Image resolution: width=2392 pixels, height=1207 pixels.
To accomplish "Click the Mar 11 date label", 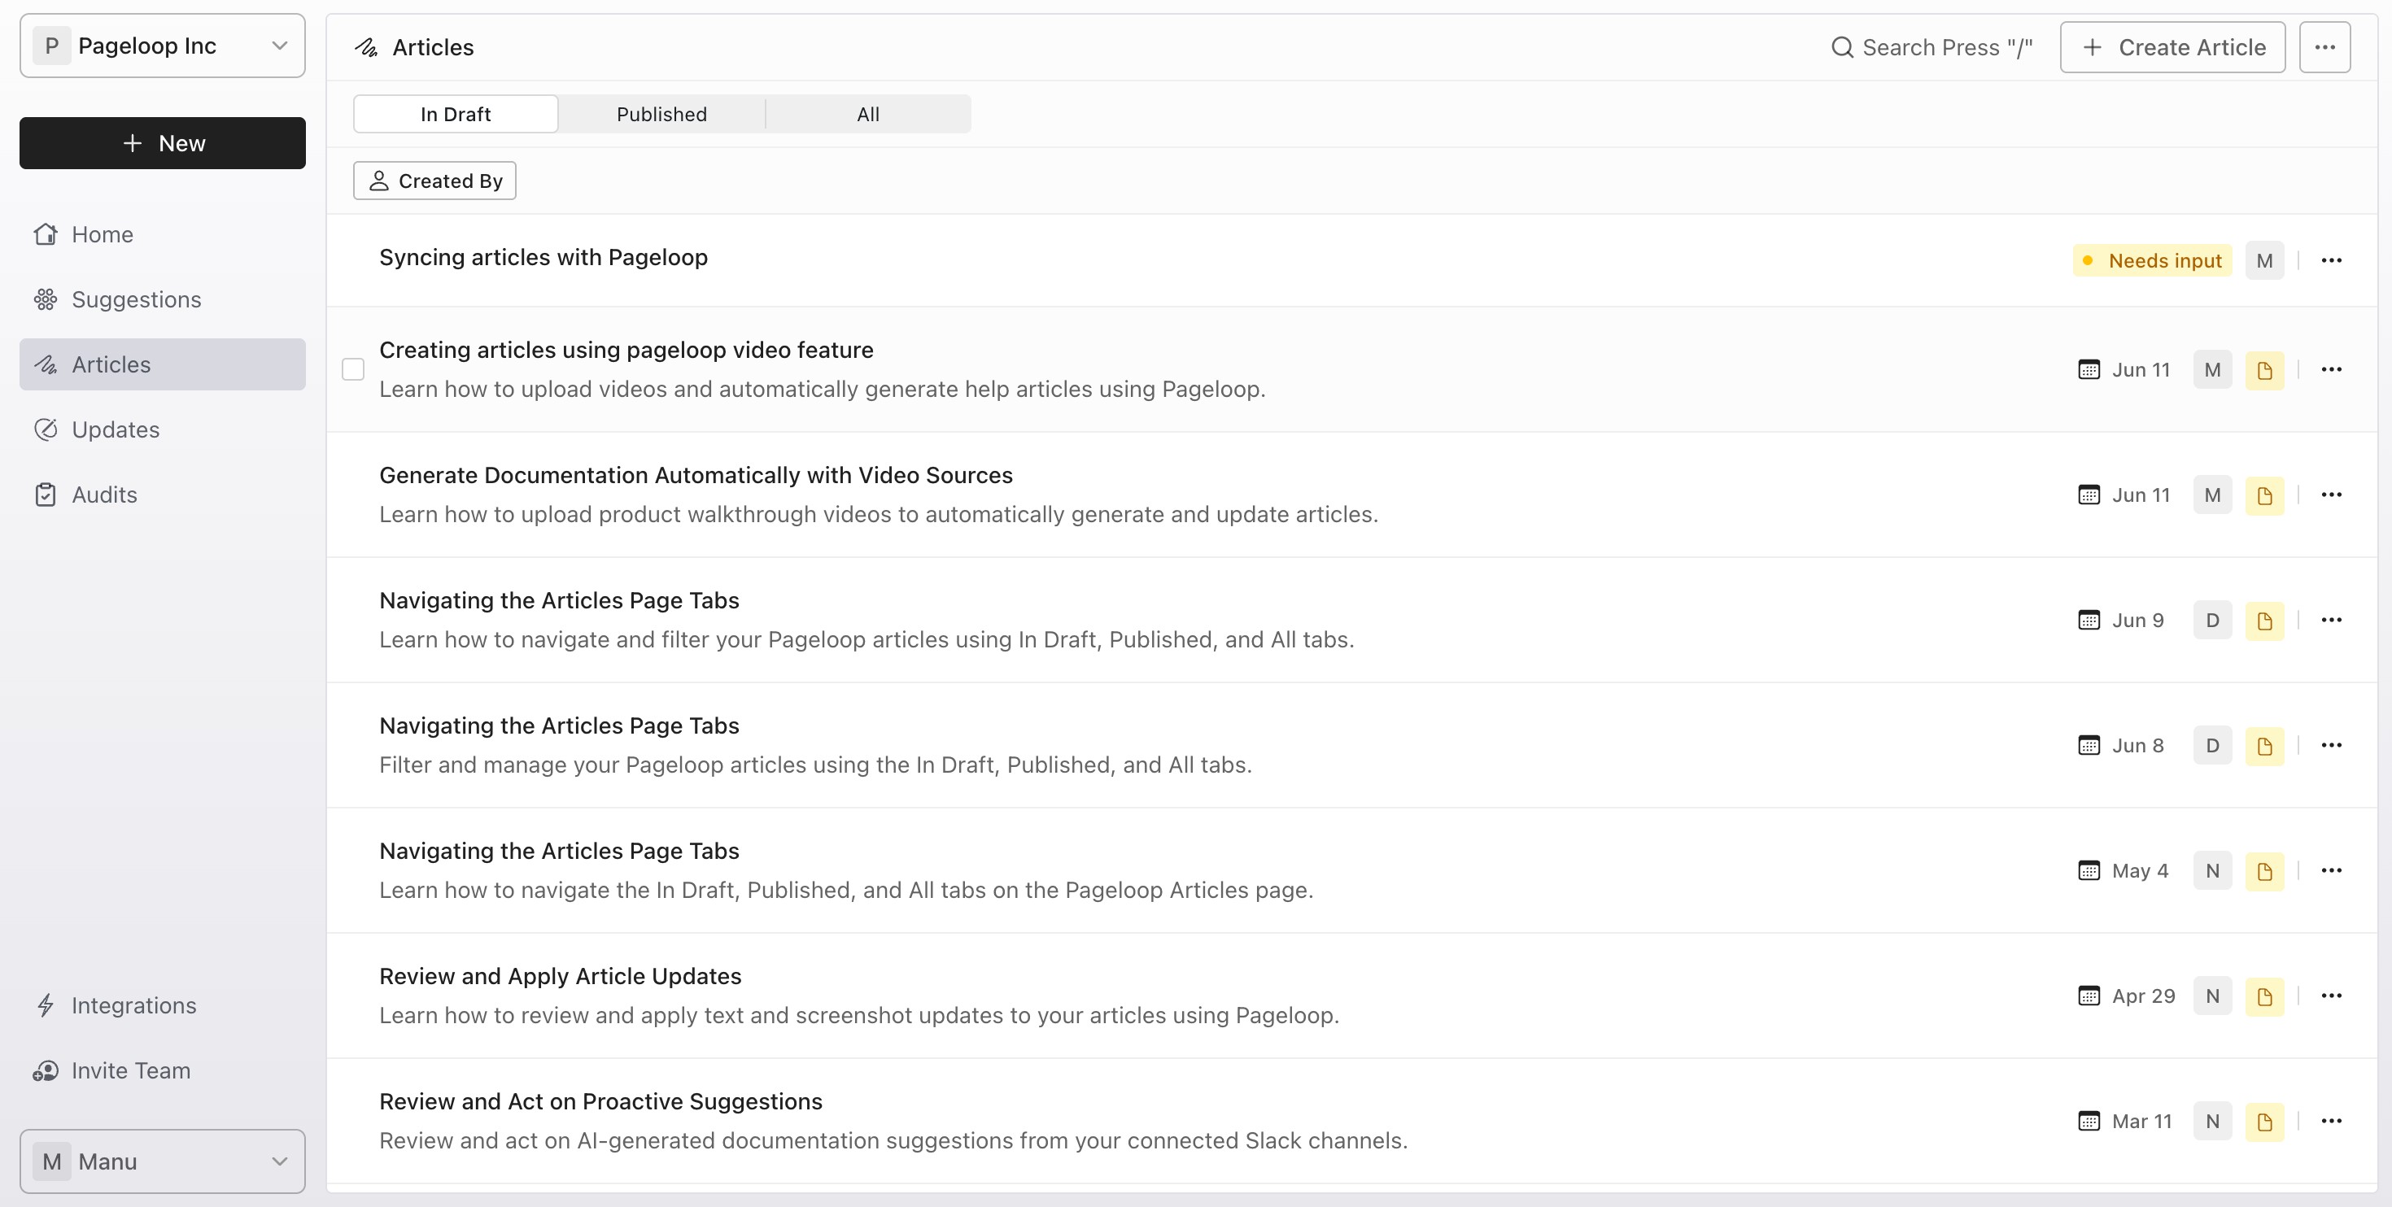I will (x=2141, y=1122).
